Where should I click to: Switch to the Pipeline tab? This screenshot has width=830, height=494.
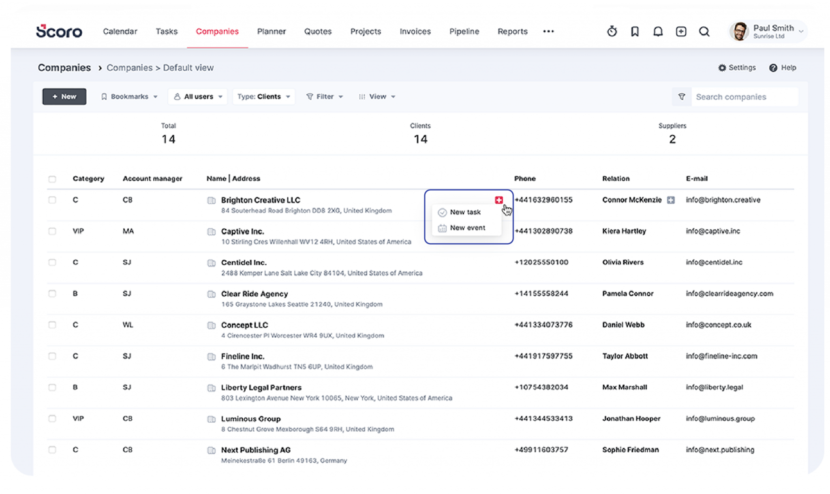coord(464,31)
